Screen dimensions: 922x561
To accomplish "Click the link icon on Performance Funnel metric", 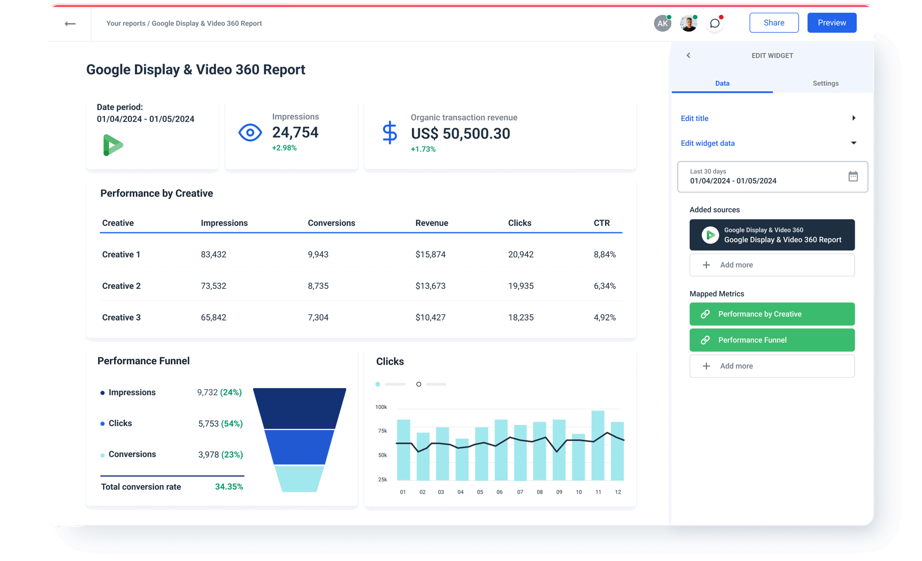I will (x=705, y=340).
